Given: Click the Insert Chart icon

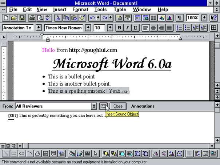Looking at the screenshot, I should (x=169, y=18).
